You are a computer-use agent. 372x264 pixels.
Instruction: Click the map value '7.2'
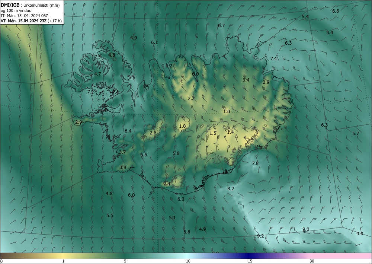coord(90,92)
